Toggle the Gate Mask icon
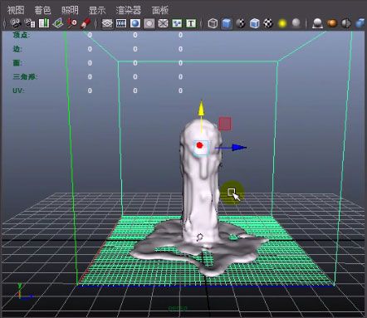 (149, 23)
